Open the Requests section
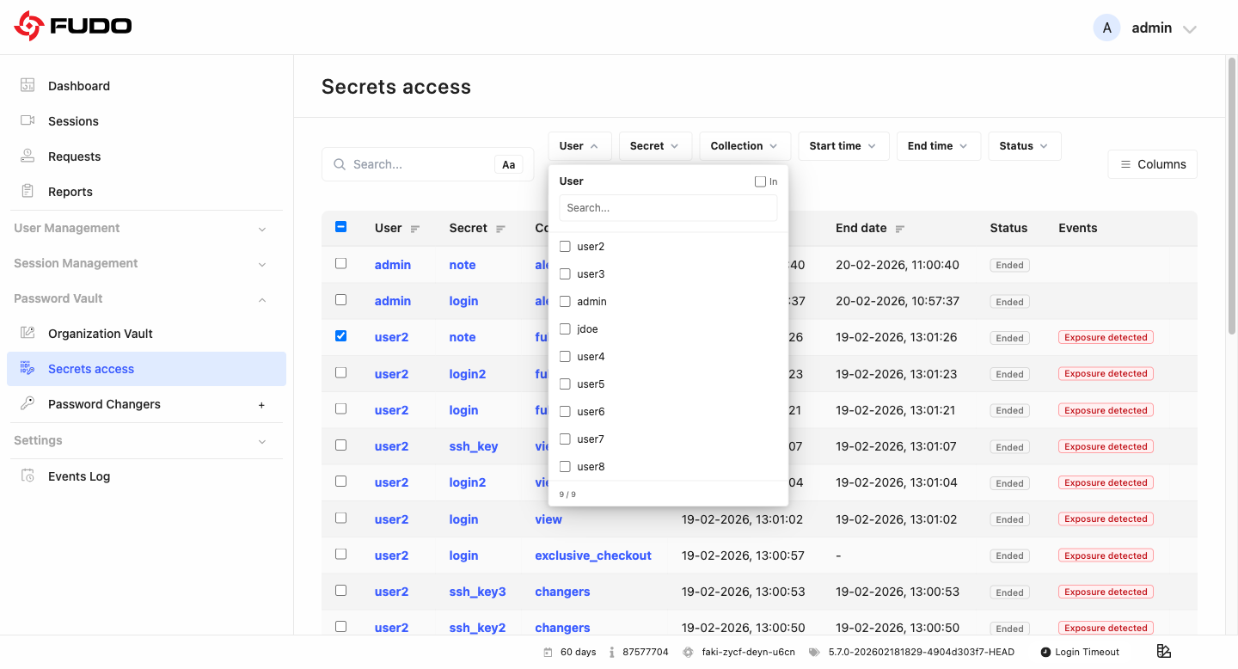This screenshot has width=1238, height=669. tap(74, 157)
